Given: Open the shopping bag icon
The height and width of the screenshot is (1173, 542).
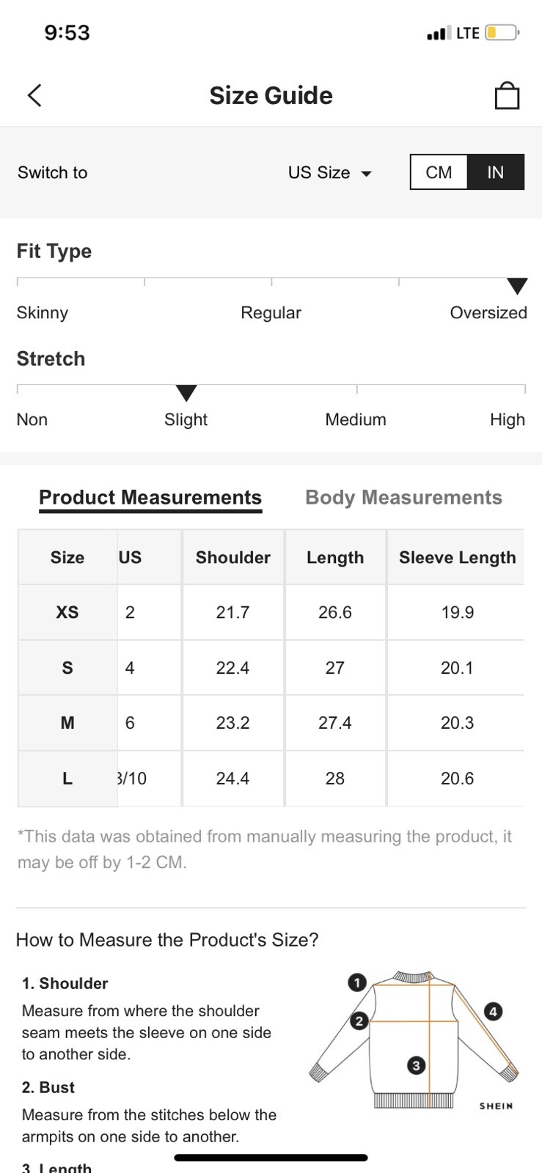Looking at the screenshot, I should tap(507, 95).
